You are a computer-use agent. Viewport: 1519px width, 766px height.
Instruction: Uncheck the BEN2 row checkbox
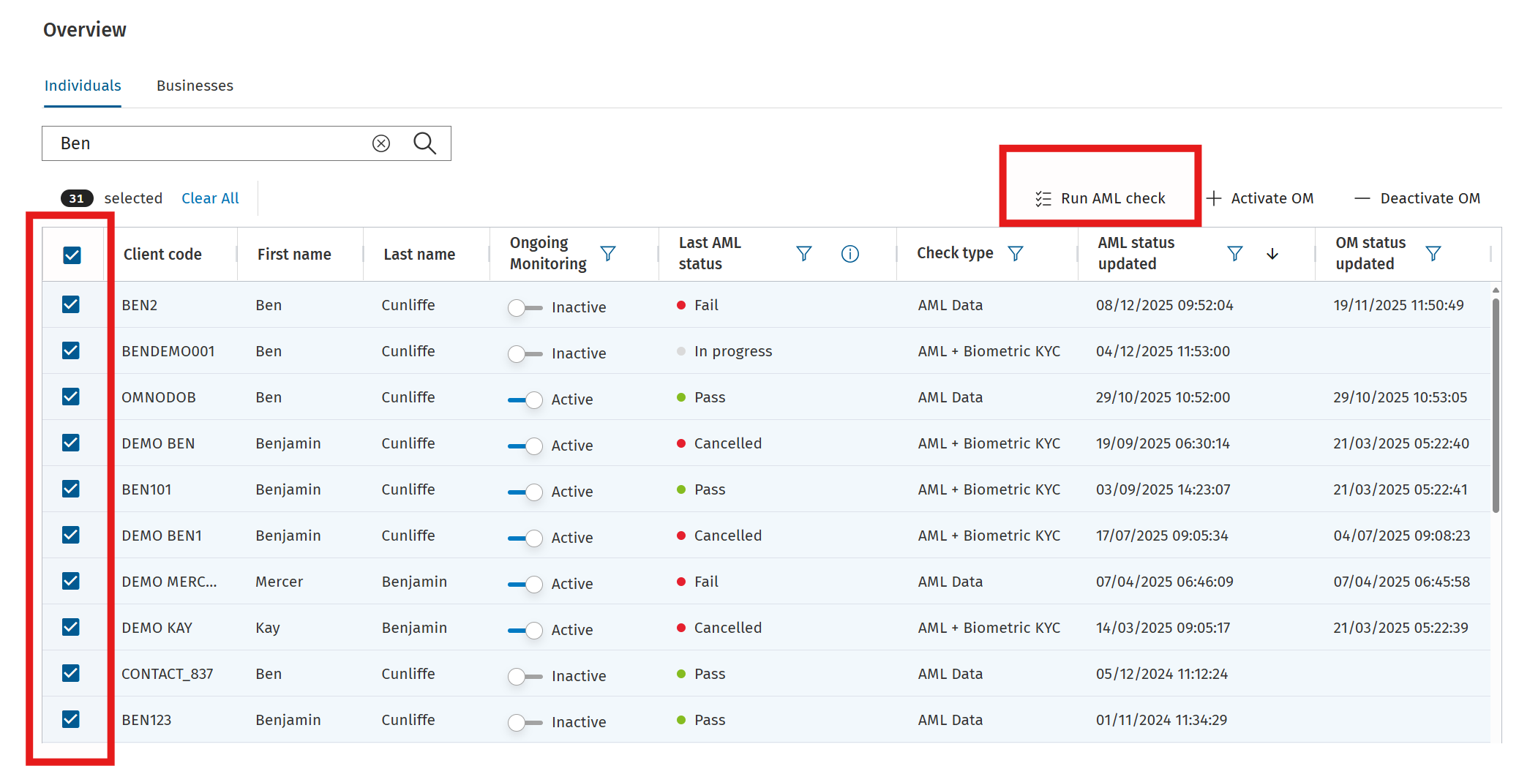[x=71, y=304]
